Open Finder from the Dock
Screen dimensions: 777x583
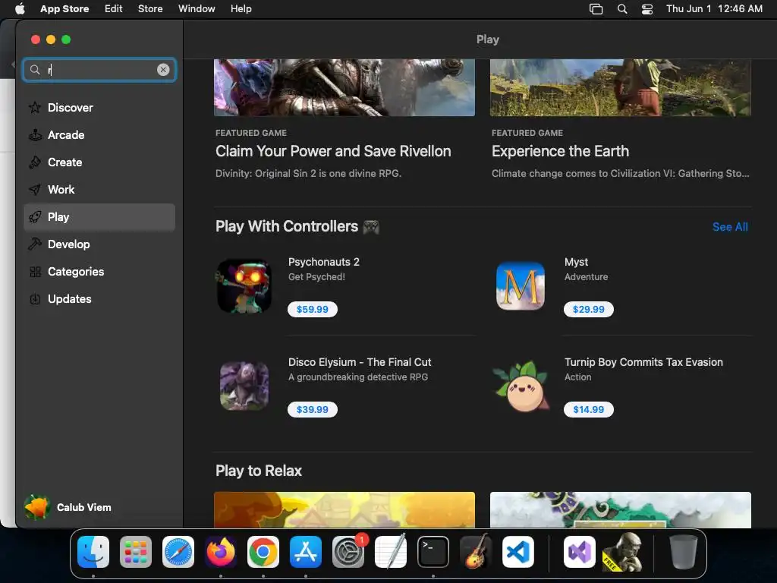93,552
